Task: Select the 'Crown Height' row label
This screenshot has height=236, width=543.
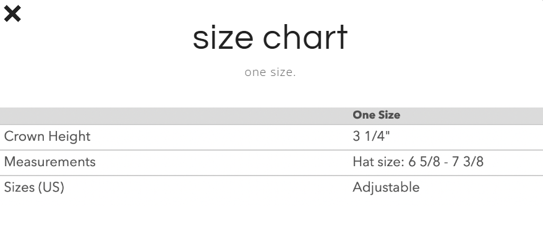Action: click(47, 137)
